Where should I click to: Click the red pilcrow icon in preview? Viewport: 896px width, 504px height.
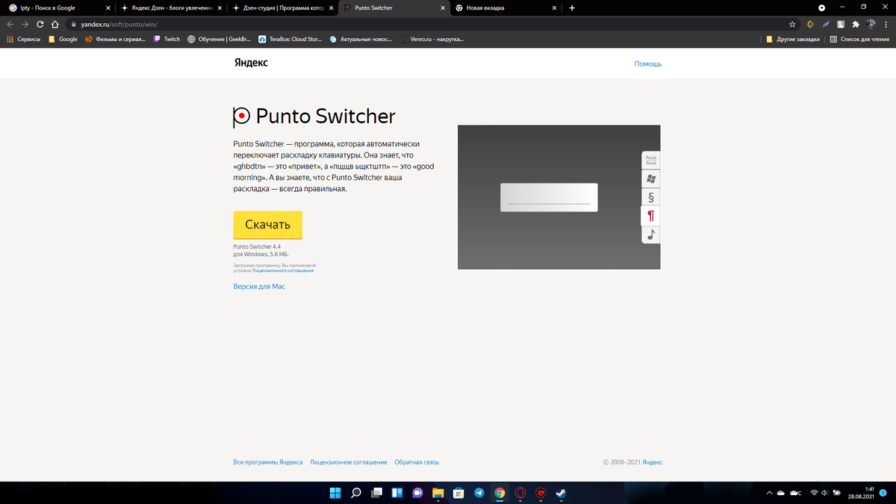coord(651,216)
